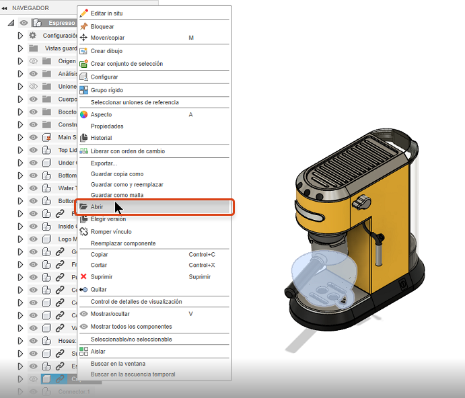
Task: Choose Mostrar todos los componentes
Action: point(131,327)
